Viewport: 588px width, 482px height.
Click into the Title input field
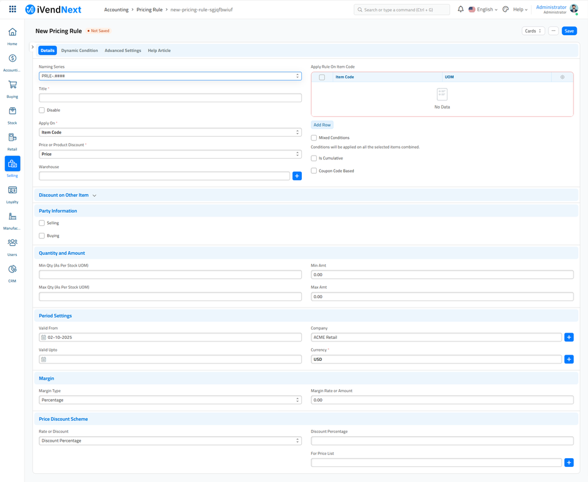pyautogui.click(x=170, y=98)
